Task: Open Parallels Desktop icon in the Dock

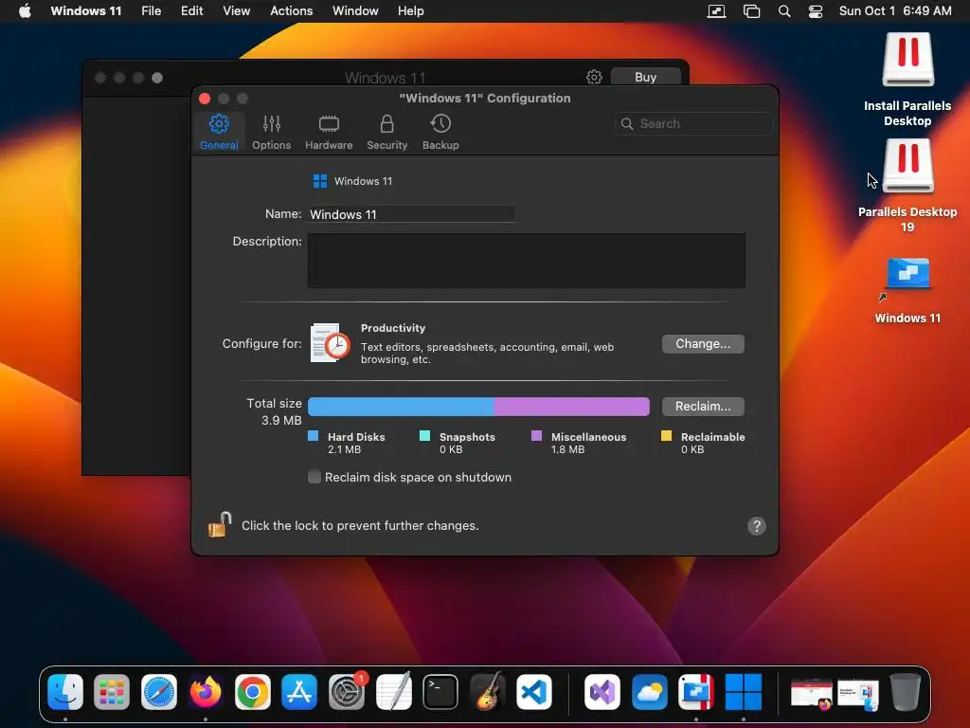Action: point(696,691)
